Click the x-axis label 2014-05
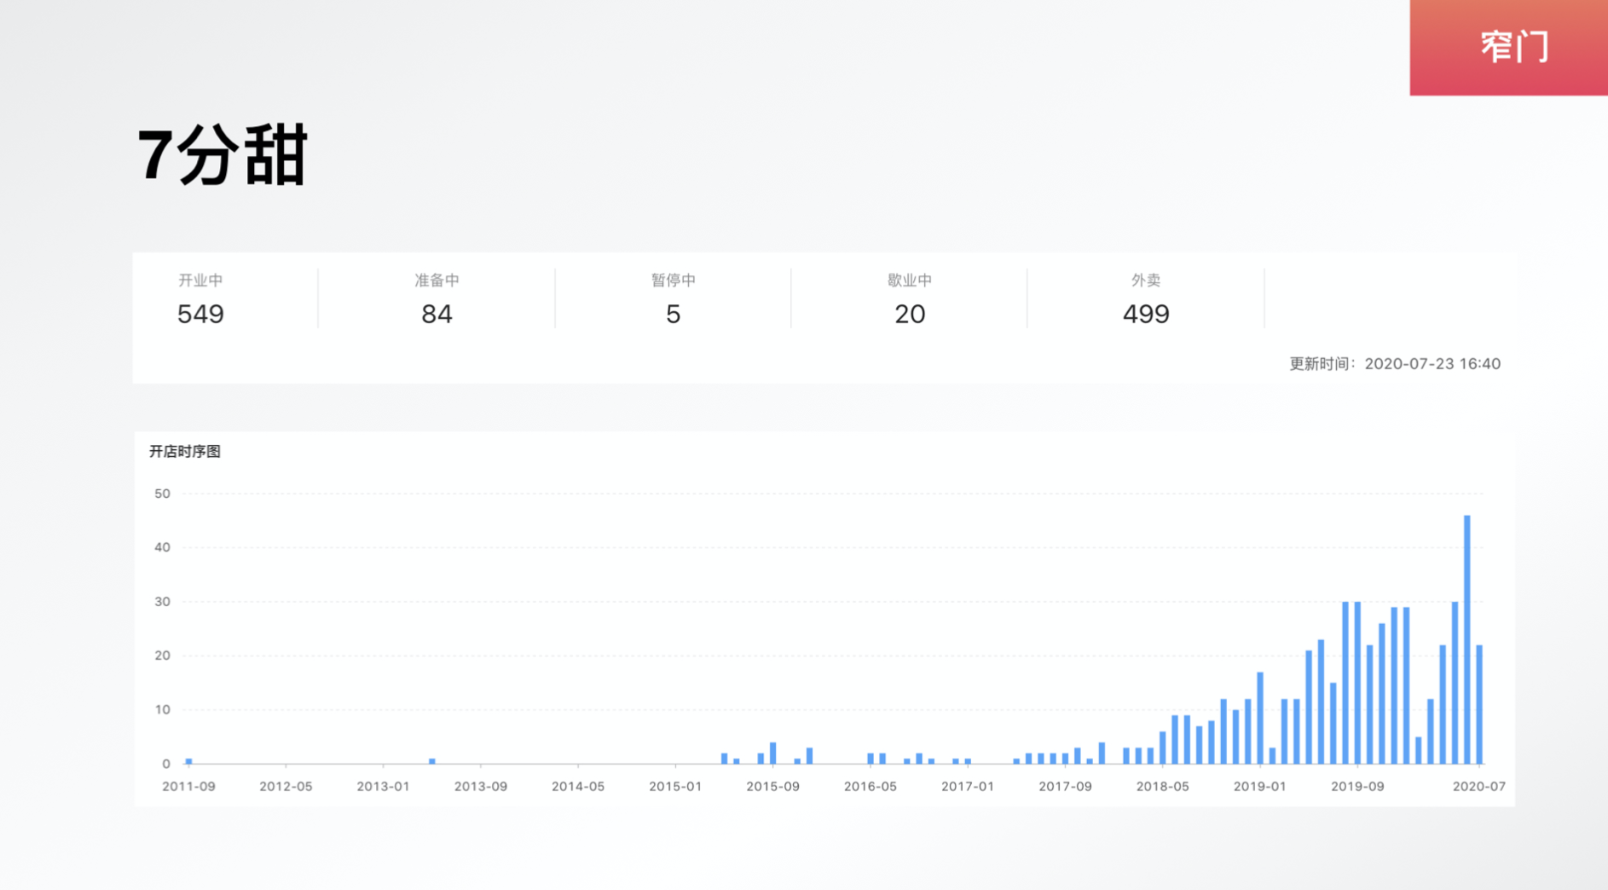This screenshot has height=890, width=1608. coord(578,786)
